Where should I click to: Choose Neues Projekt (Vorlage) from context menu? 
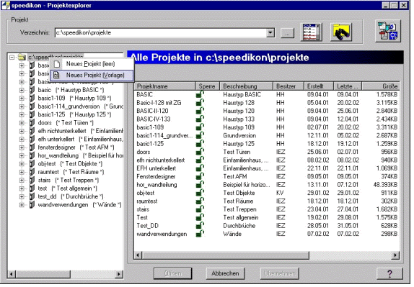pos(92,75)
